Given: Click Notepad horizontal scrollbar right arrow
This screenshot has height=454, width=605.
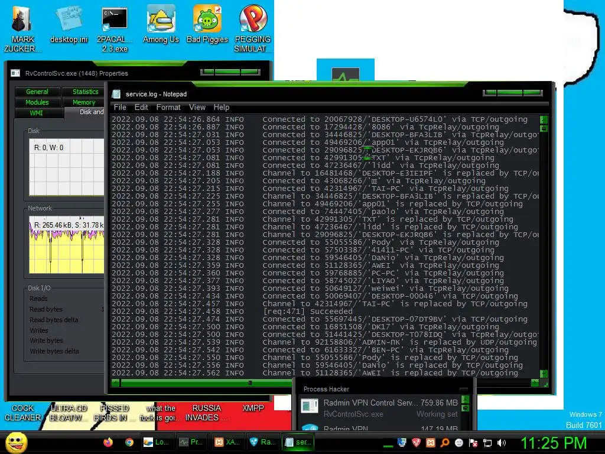Looking at the screenshot, I should (535, 383).
